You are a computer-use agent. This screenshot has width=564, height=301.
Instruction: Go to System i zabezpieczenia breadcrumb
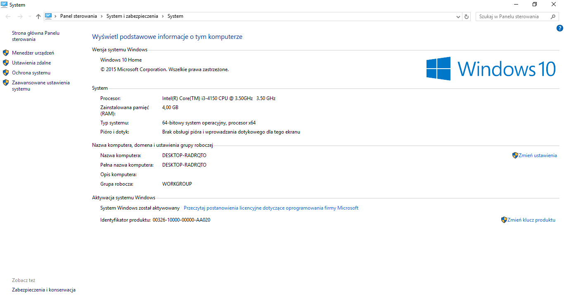pyautogui.click(x=132, y=16)
